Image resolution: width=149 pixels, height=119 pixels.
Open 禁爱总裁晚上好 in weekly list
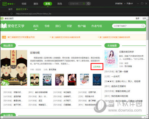click(x=123, y=91)
